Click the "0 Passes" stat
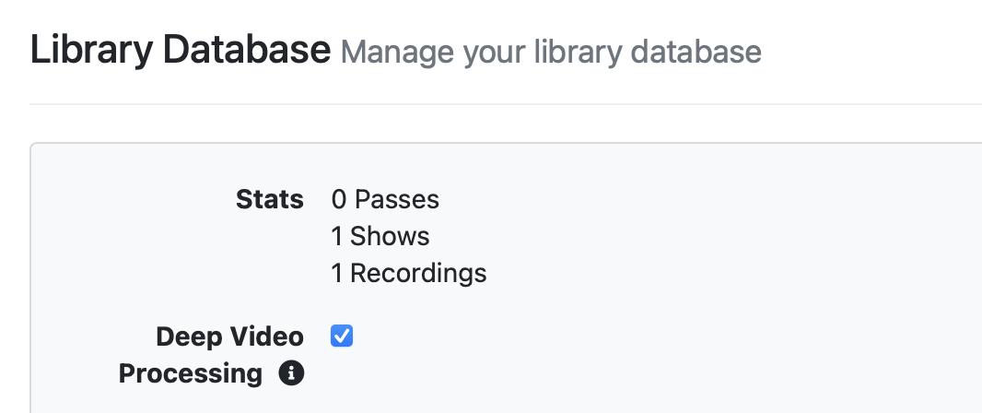Image resolution: width=982 pixels, height=413 pixels. (385, 199)
